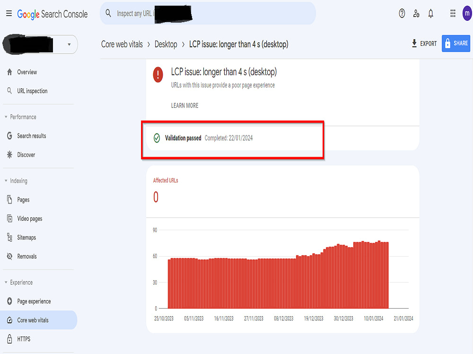Click the Google G icon

tap(9, 136)
